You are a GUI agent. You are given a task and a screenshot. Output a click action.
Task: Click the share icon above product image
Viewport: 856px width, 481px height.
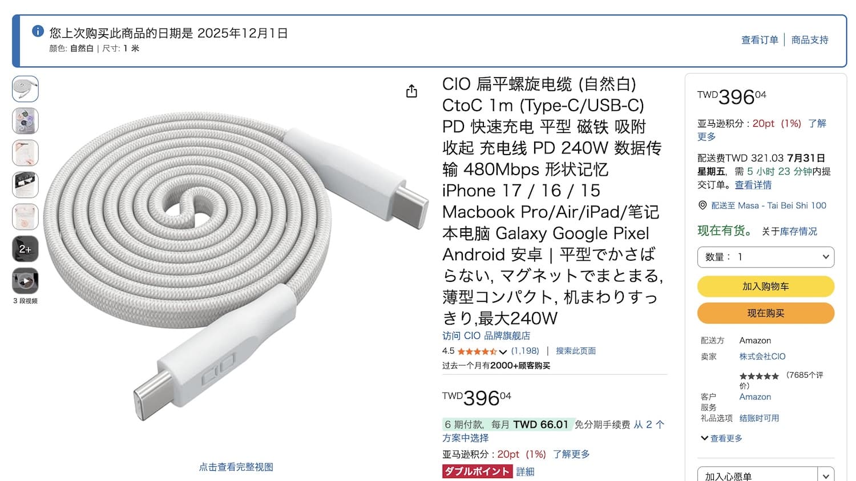(x=411, y=91)
